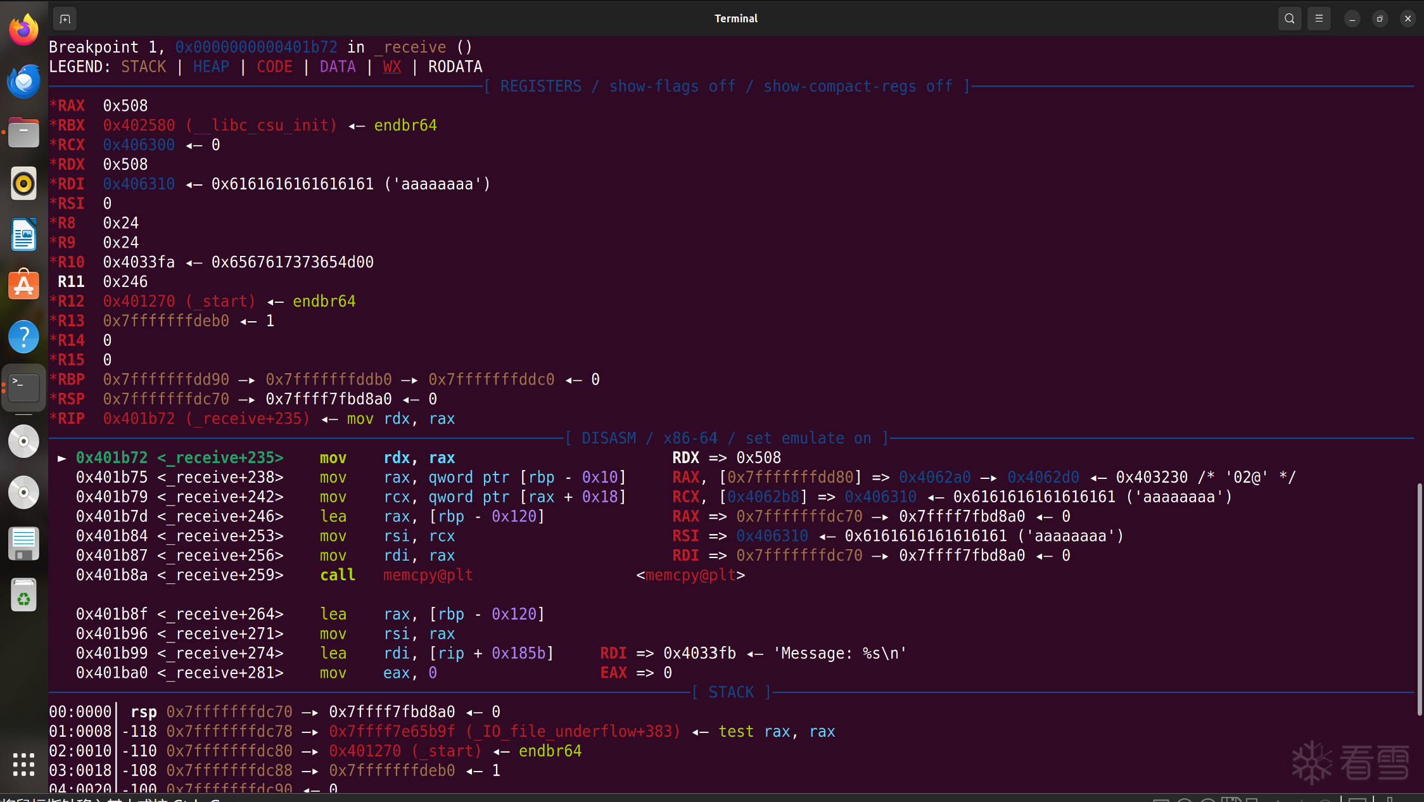This screenshot has height=802, width=1424.
Task: Open the Trash icon in dock
Action: coord(24,595)
